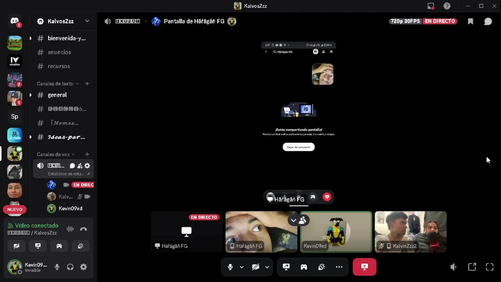Open the channel threads bookmark icon
The image size is (501, 282).
[x=470, y=22]
